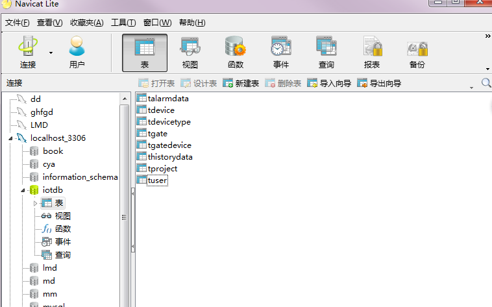Screen dimensions: 492x307
Task: Select the book database
Action: 53,151
